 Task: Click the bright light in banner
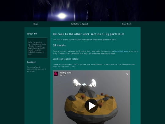62,16
